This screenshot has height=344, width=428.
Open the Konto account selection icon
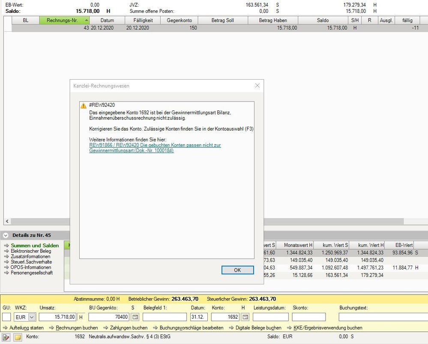click(245, 317)
